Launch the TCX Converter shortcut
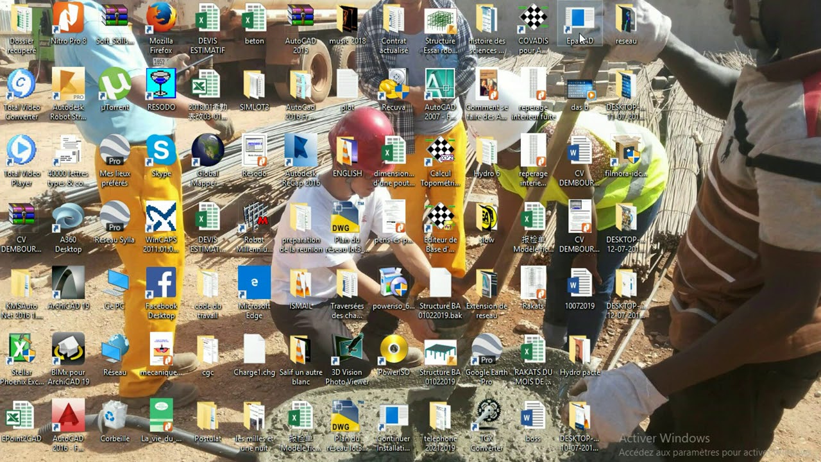Viewport: 821px width, 462px height. (x=487, y=426)
